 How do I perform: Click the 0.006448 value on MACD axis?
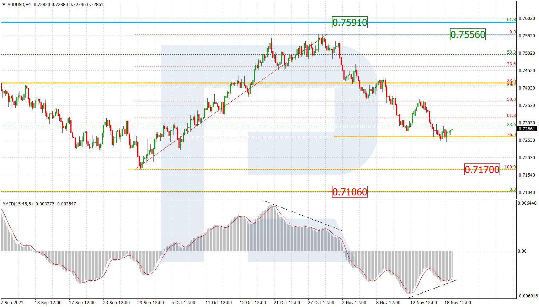[528, 203]
